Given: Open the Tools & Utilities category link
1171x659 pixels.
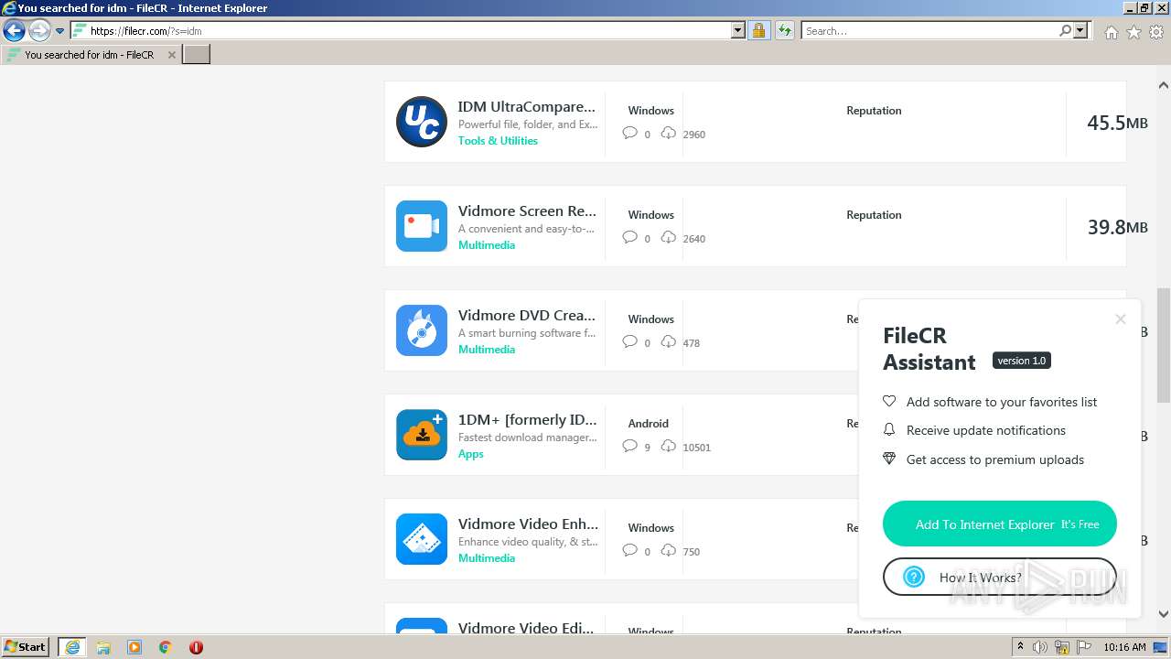Looking at the screenshot, I should click(498, 140).
